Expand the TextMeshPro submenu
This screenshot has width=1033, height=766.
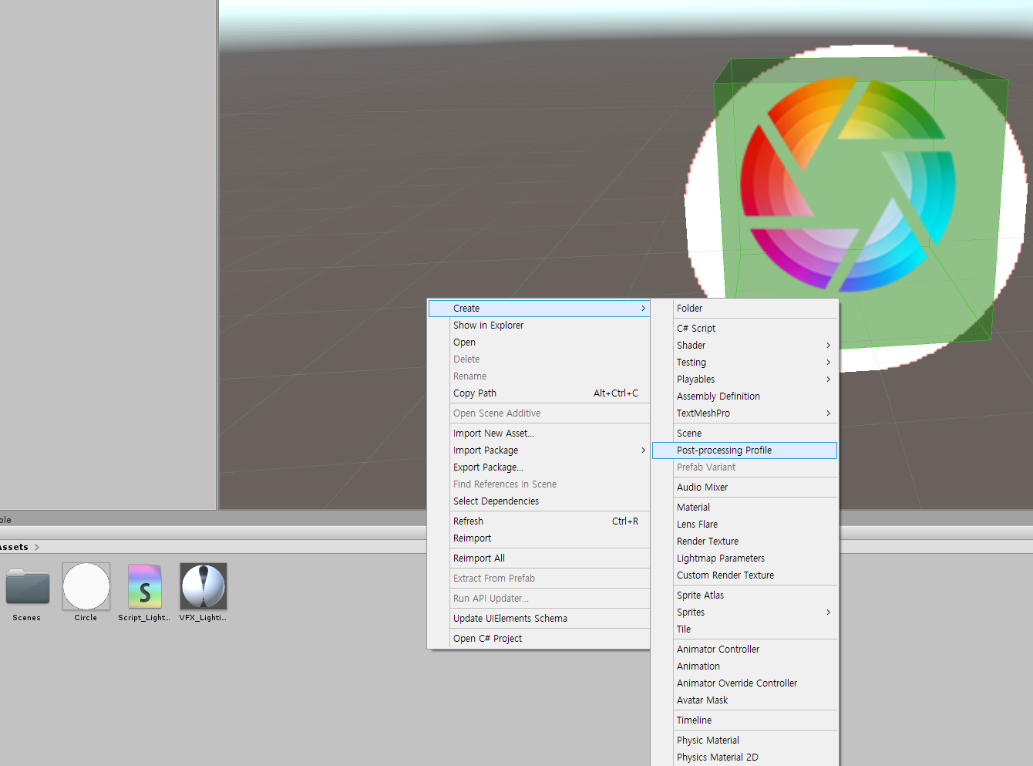(x=745, y=413)
